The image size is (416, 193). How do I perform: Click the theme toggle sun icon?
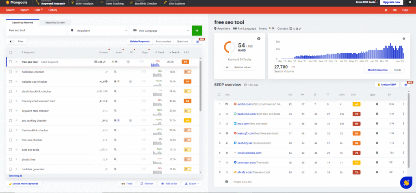(x=386, y=10)
